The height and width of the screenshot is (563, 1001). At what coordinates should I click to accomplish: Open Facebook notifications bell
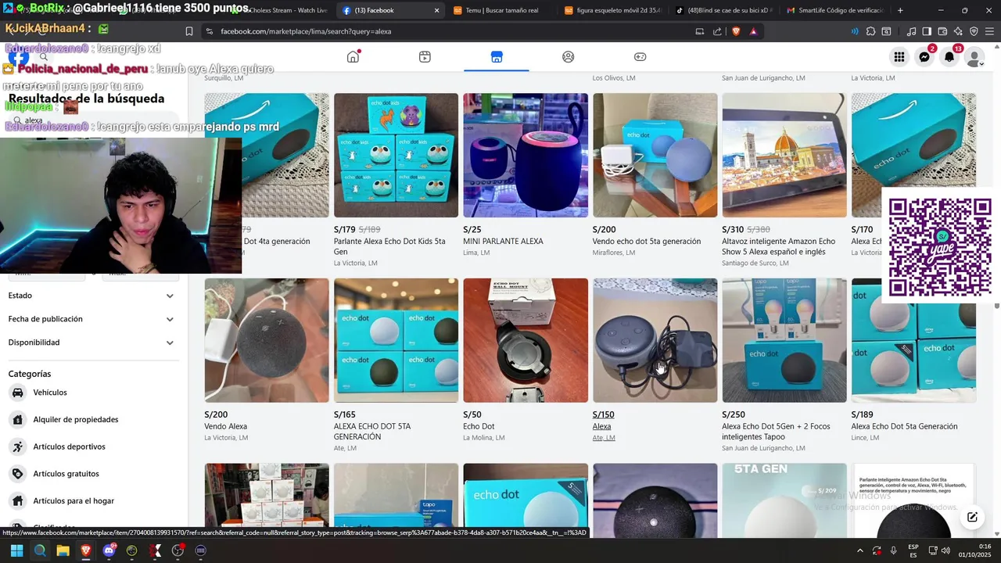tap(949, 57)
